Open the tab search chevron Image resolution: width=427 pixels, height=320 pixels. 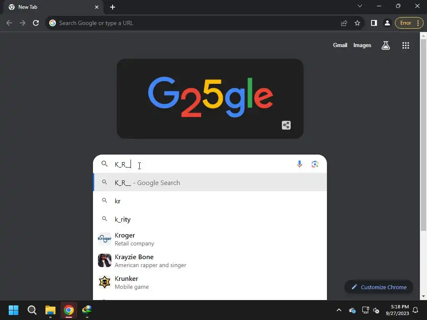point(360,6)
